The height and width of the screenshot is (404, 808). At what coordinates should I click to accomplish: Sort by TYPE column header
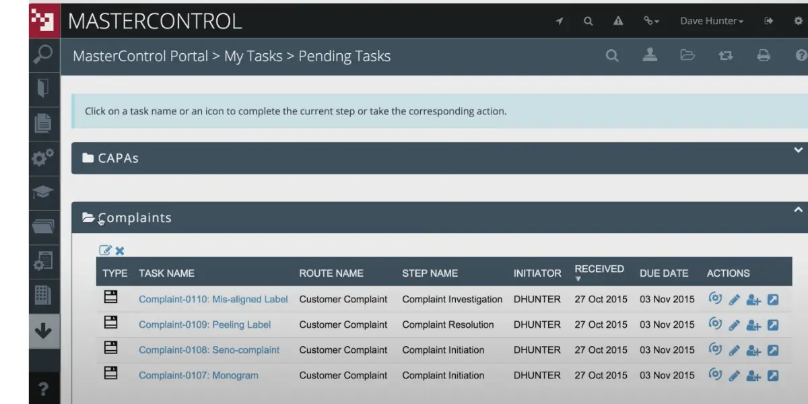[x=115, y=273]
